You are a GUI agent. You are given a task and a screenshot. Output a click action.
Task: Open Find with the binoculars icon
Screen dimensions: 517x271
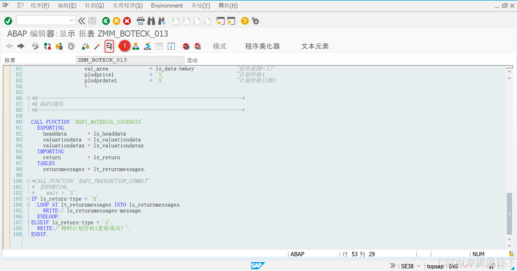151,21
